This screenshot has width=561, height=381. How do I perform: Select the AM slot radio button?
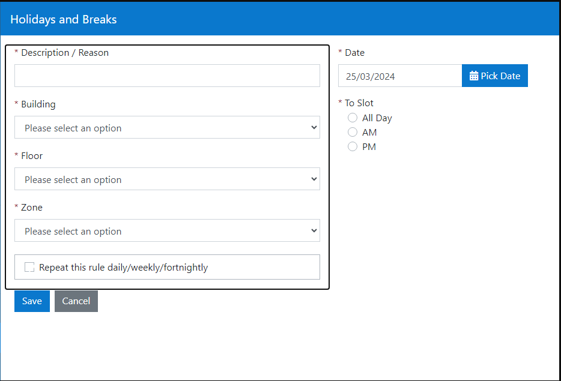coord(353,132)
